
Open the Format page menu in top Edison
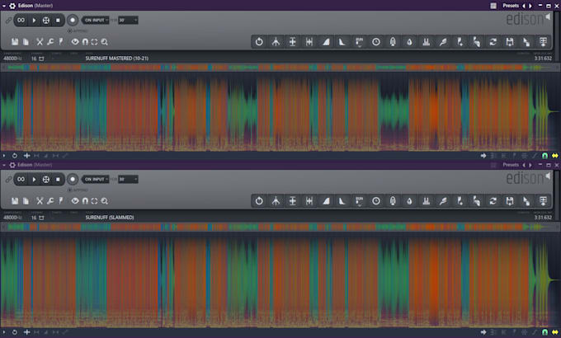point(26,42)
